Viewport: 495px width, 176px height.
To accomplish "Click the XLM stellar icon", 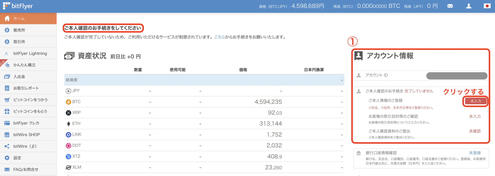I will 68,167.
